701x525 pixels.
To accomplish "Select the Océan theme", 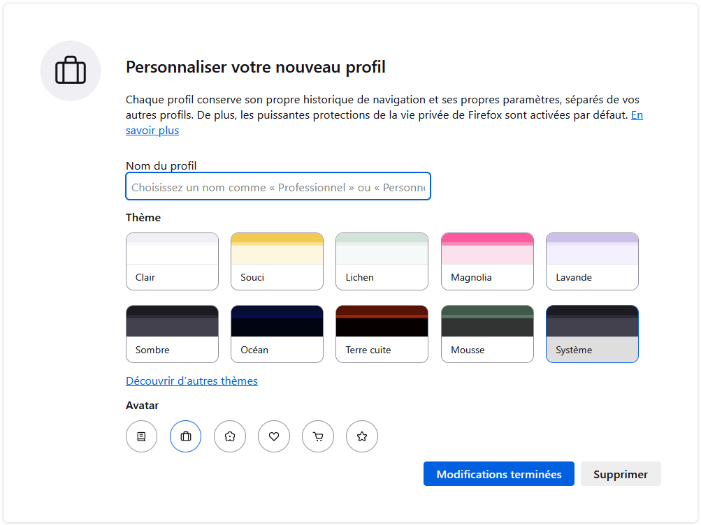I will tap(277, 334).
